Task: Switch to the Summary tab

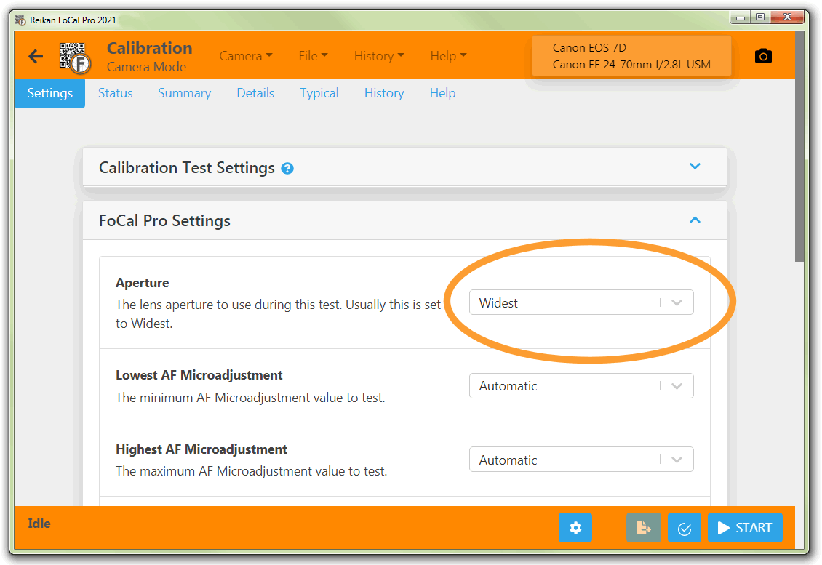Action: tap(185, 93)
